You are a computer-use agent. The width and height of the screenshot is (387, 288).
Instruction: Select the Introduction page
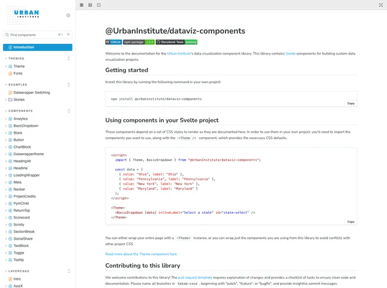(38, 47)
